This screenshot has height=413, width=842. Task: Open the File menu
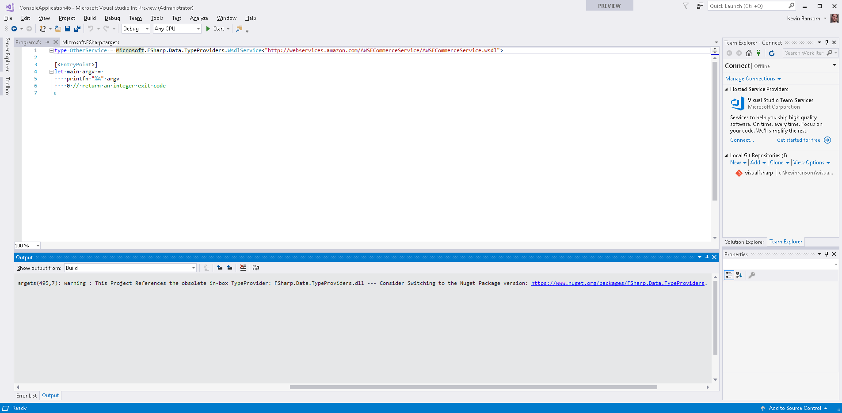click(8, 18)
